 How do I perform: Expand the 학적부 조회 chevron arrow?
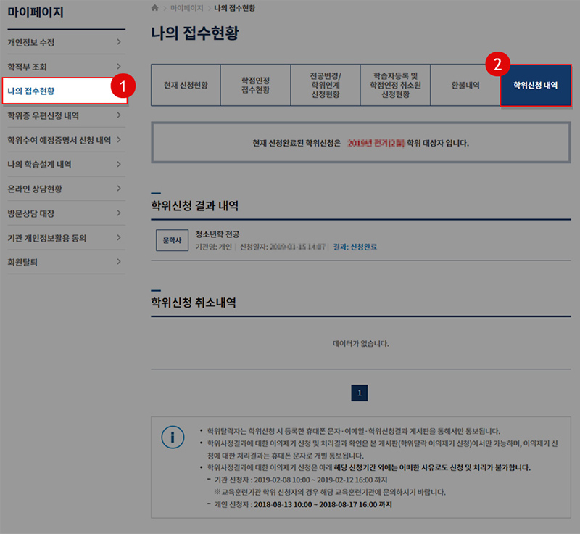coord(118,67)
